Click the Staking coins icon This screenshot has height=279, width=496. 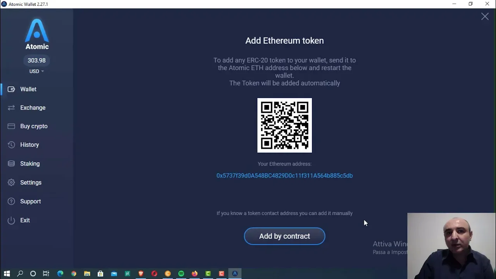coord(11,164)
